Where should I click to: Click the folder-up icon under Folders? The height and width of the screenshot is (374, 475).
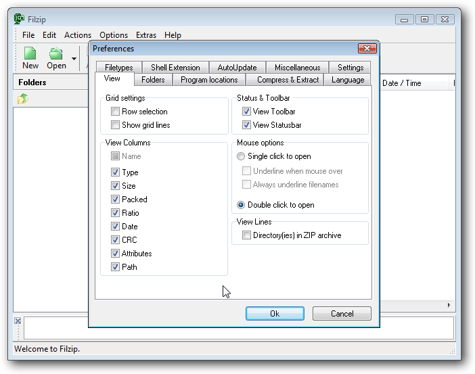(x=23, y=99)
